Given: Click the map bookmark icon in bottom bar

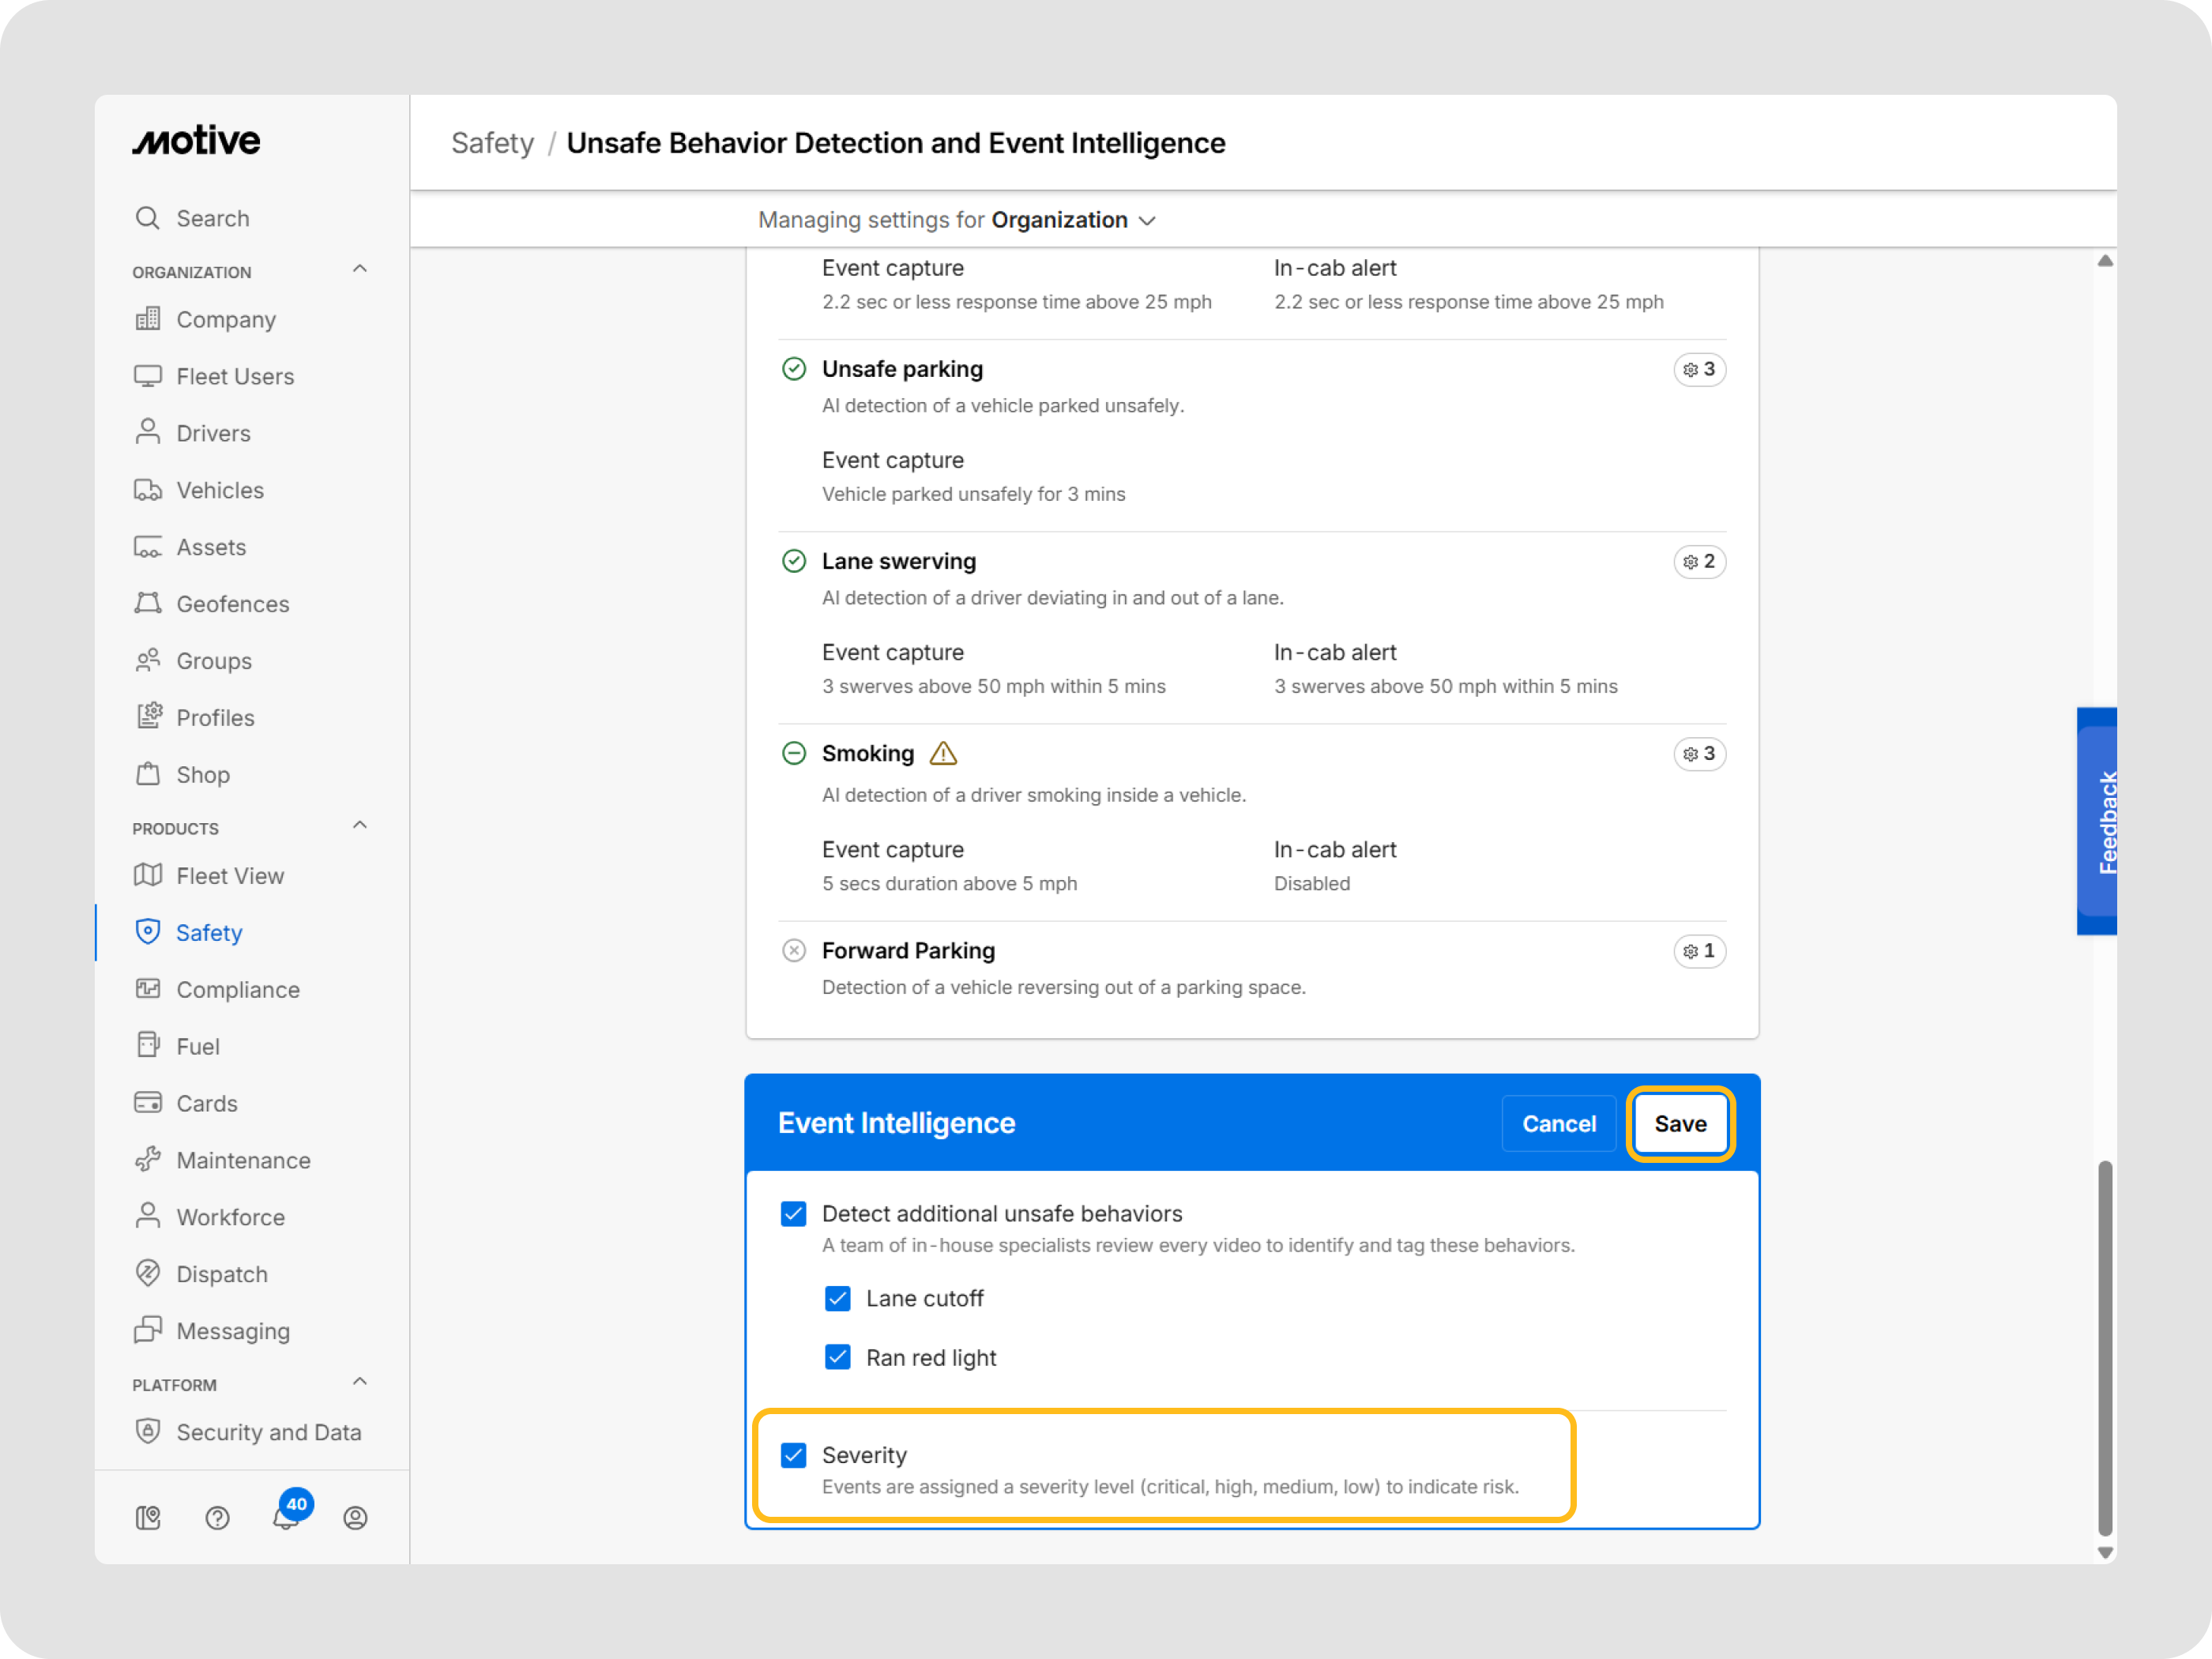Looking at the screenshot, I should point(148,1518).
